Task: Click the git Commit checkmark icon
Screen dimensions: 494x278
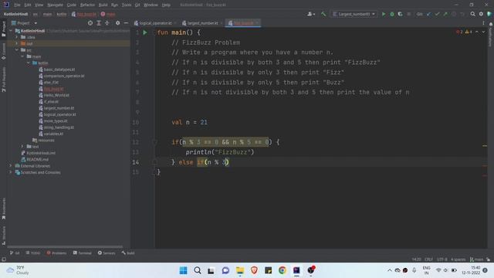Action: point(437,14)
